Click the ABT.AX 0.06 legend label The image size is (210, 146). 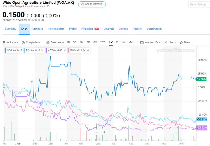pyautogui.click(x=55, y=50)
